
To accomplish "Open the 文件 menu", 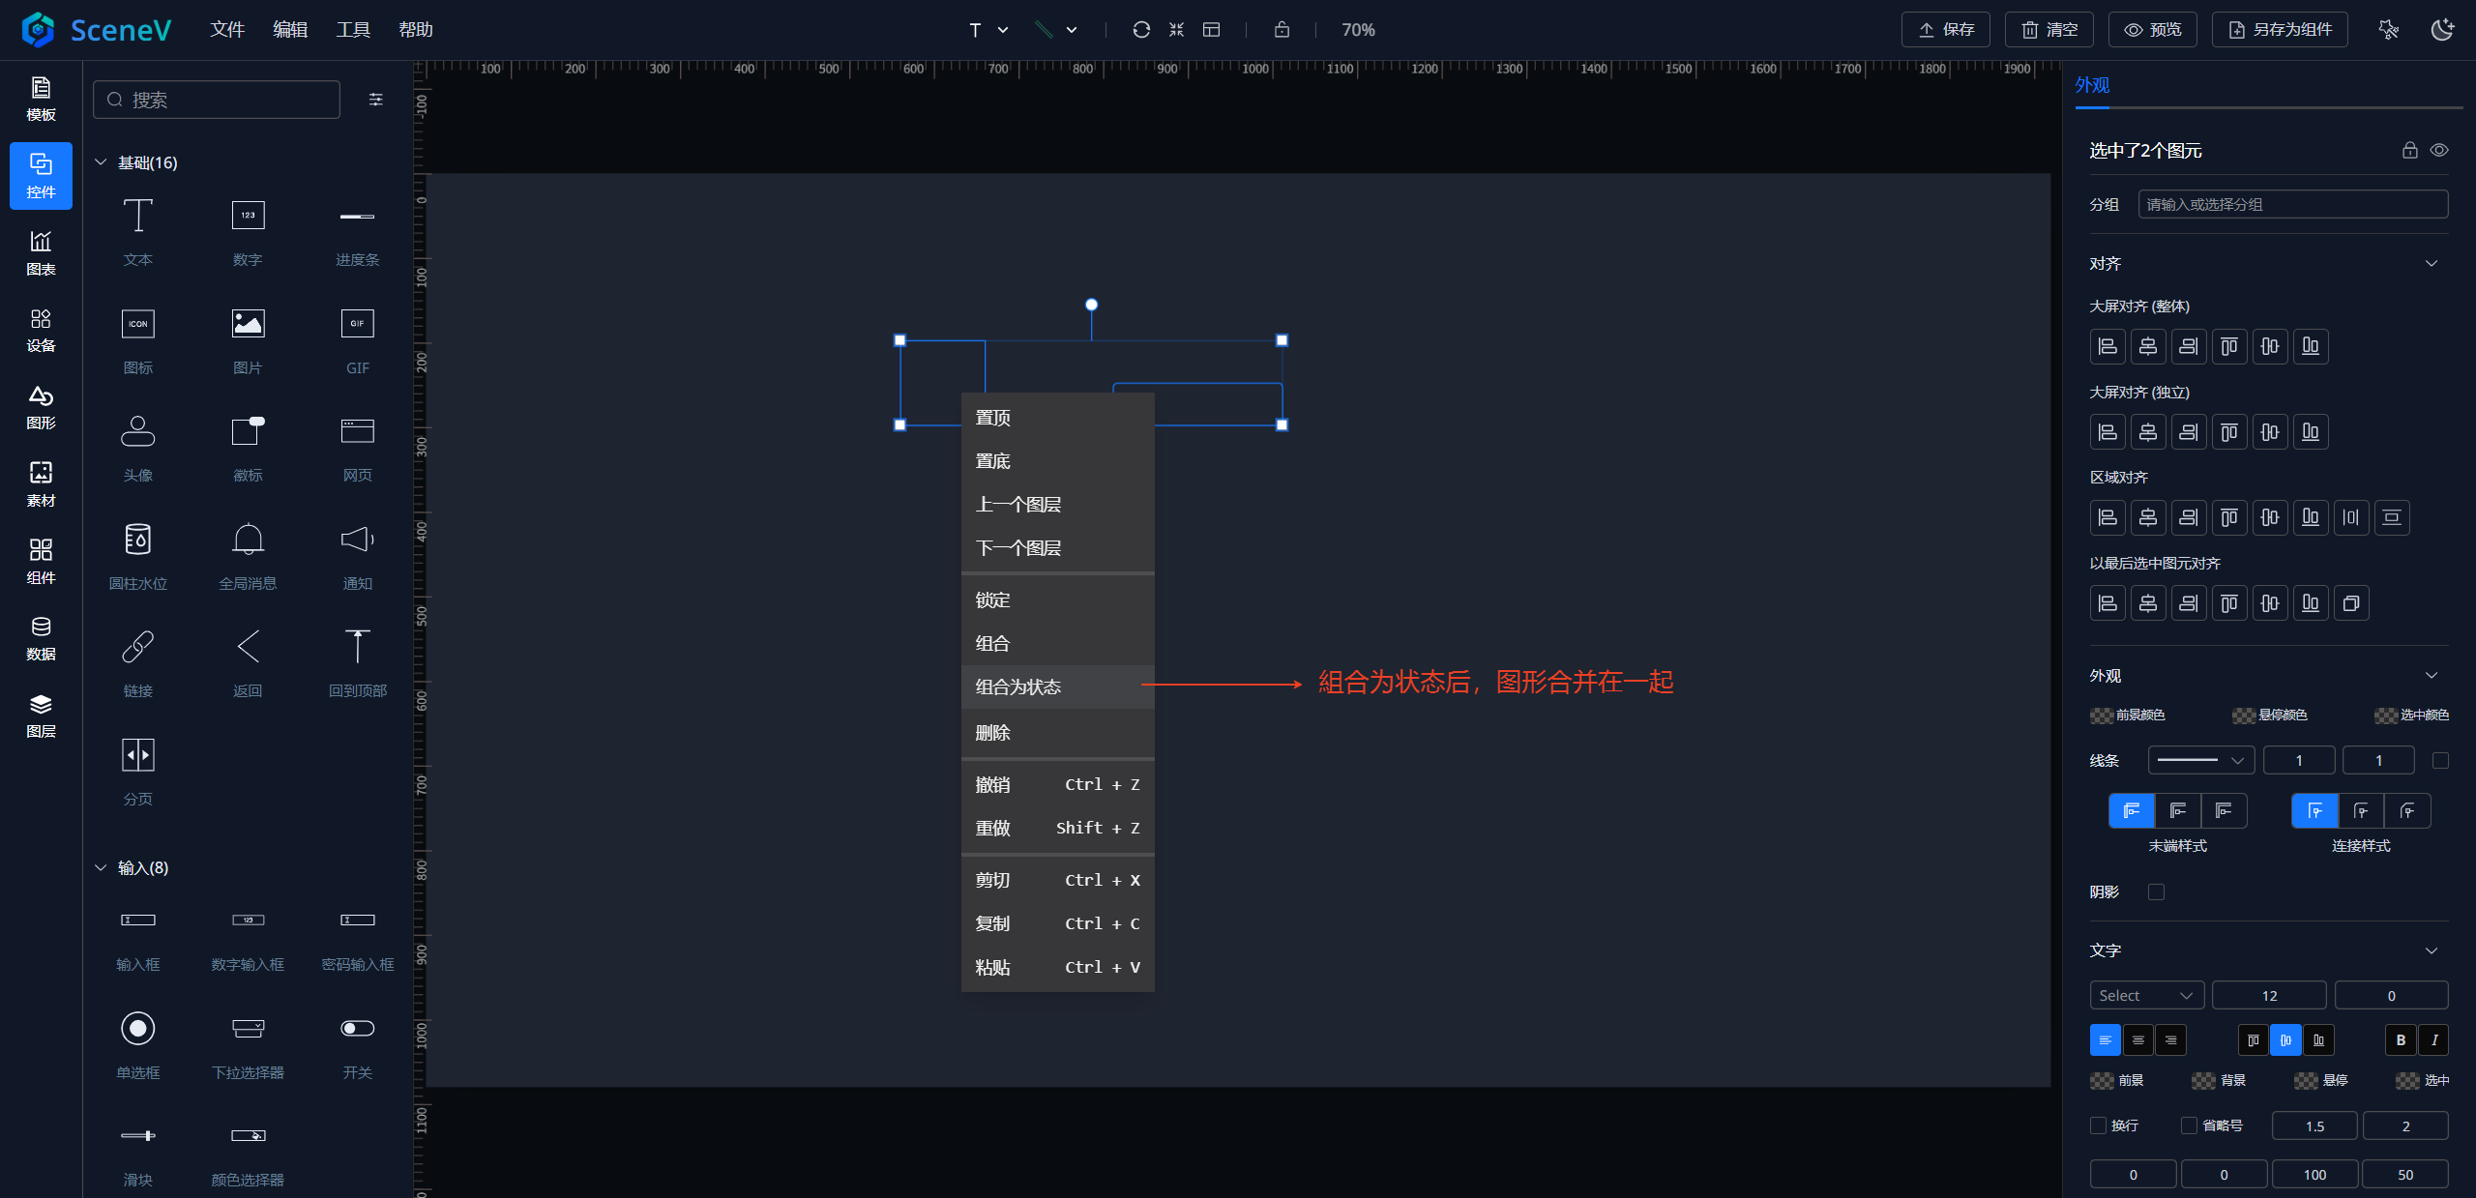I will (227, 30).
